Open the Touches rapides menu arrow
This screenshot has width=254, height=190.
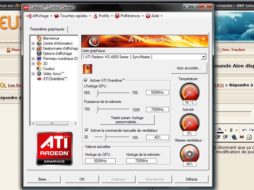click(x=90, y=16)
